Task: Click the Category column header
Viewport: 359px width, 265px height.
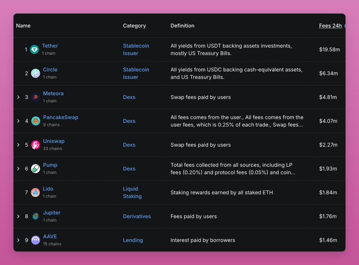Action: [x=134, y=25]
